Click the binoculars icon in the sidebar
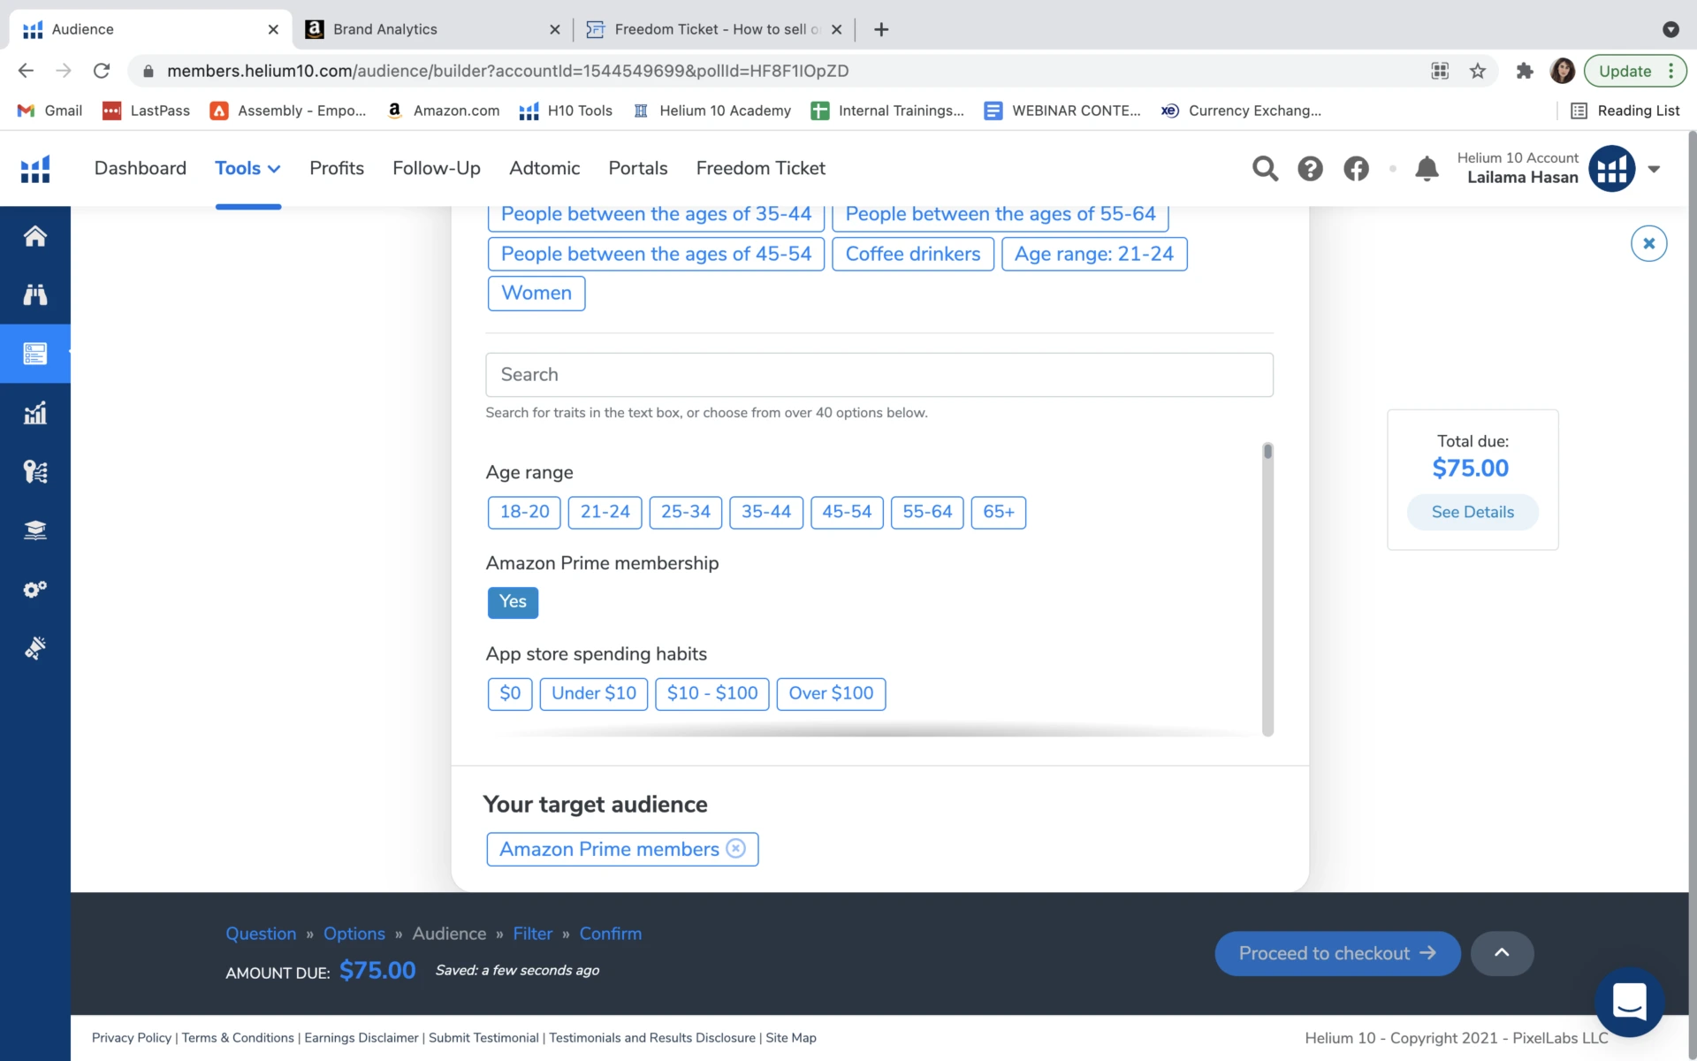Screen dimensions: 1697x1061 pyautogui.click(x=35, y=294)
